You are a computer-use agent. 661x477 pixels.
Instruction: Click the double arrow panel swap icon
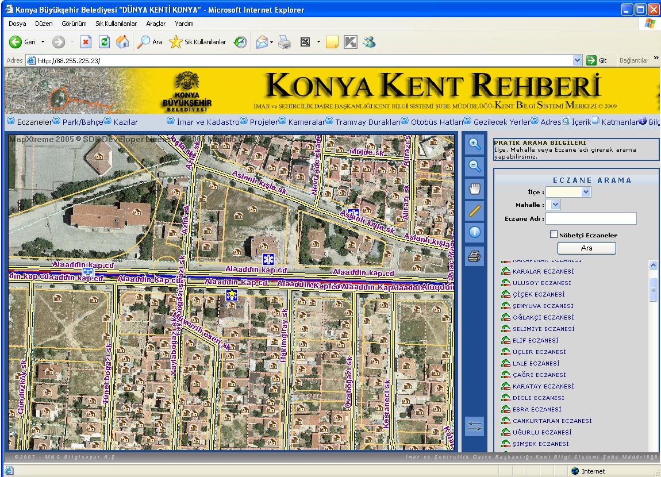point(474,426)
